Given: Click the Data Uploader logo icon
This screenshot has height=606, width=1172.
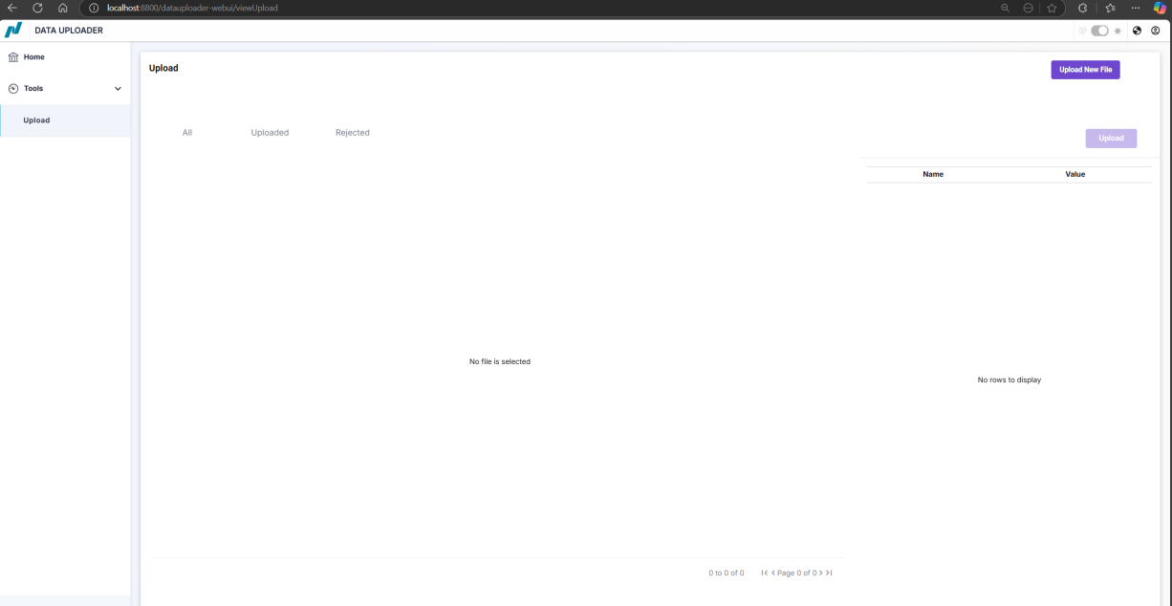Looking at the screenshot, I should coord(13,30).
